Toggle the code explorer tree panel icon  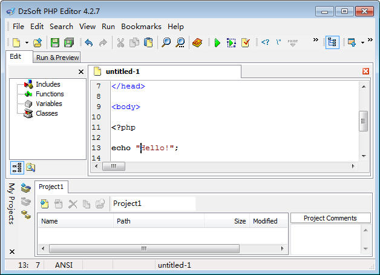pyautogui.click(x=332, y=42)
